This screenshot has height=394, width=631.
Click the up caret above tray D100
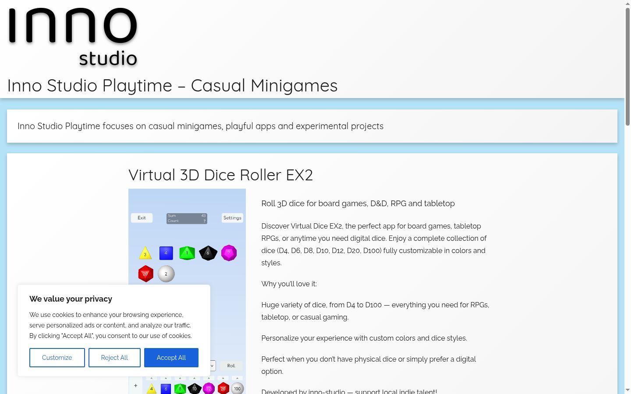coord(237,378)
